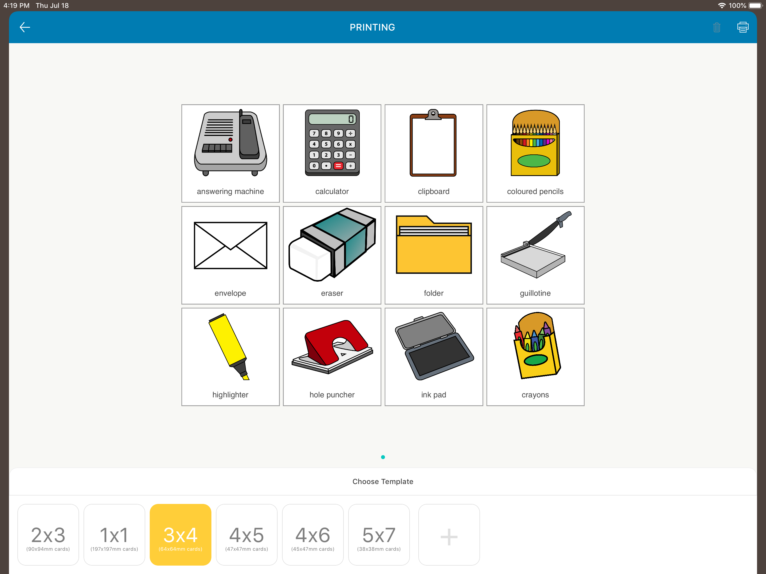
Task: Click the printer icon
Action: [742, 27]
